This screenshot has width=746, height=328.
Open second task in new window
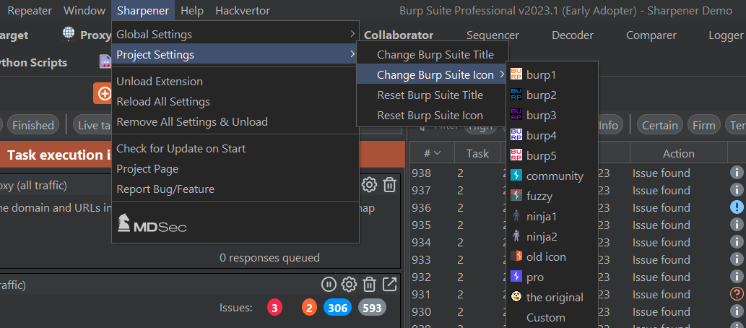coord(390,284)
